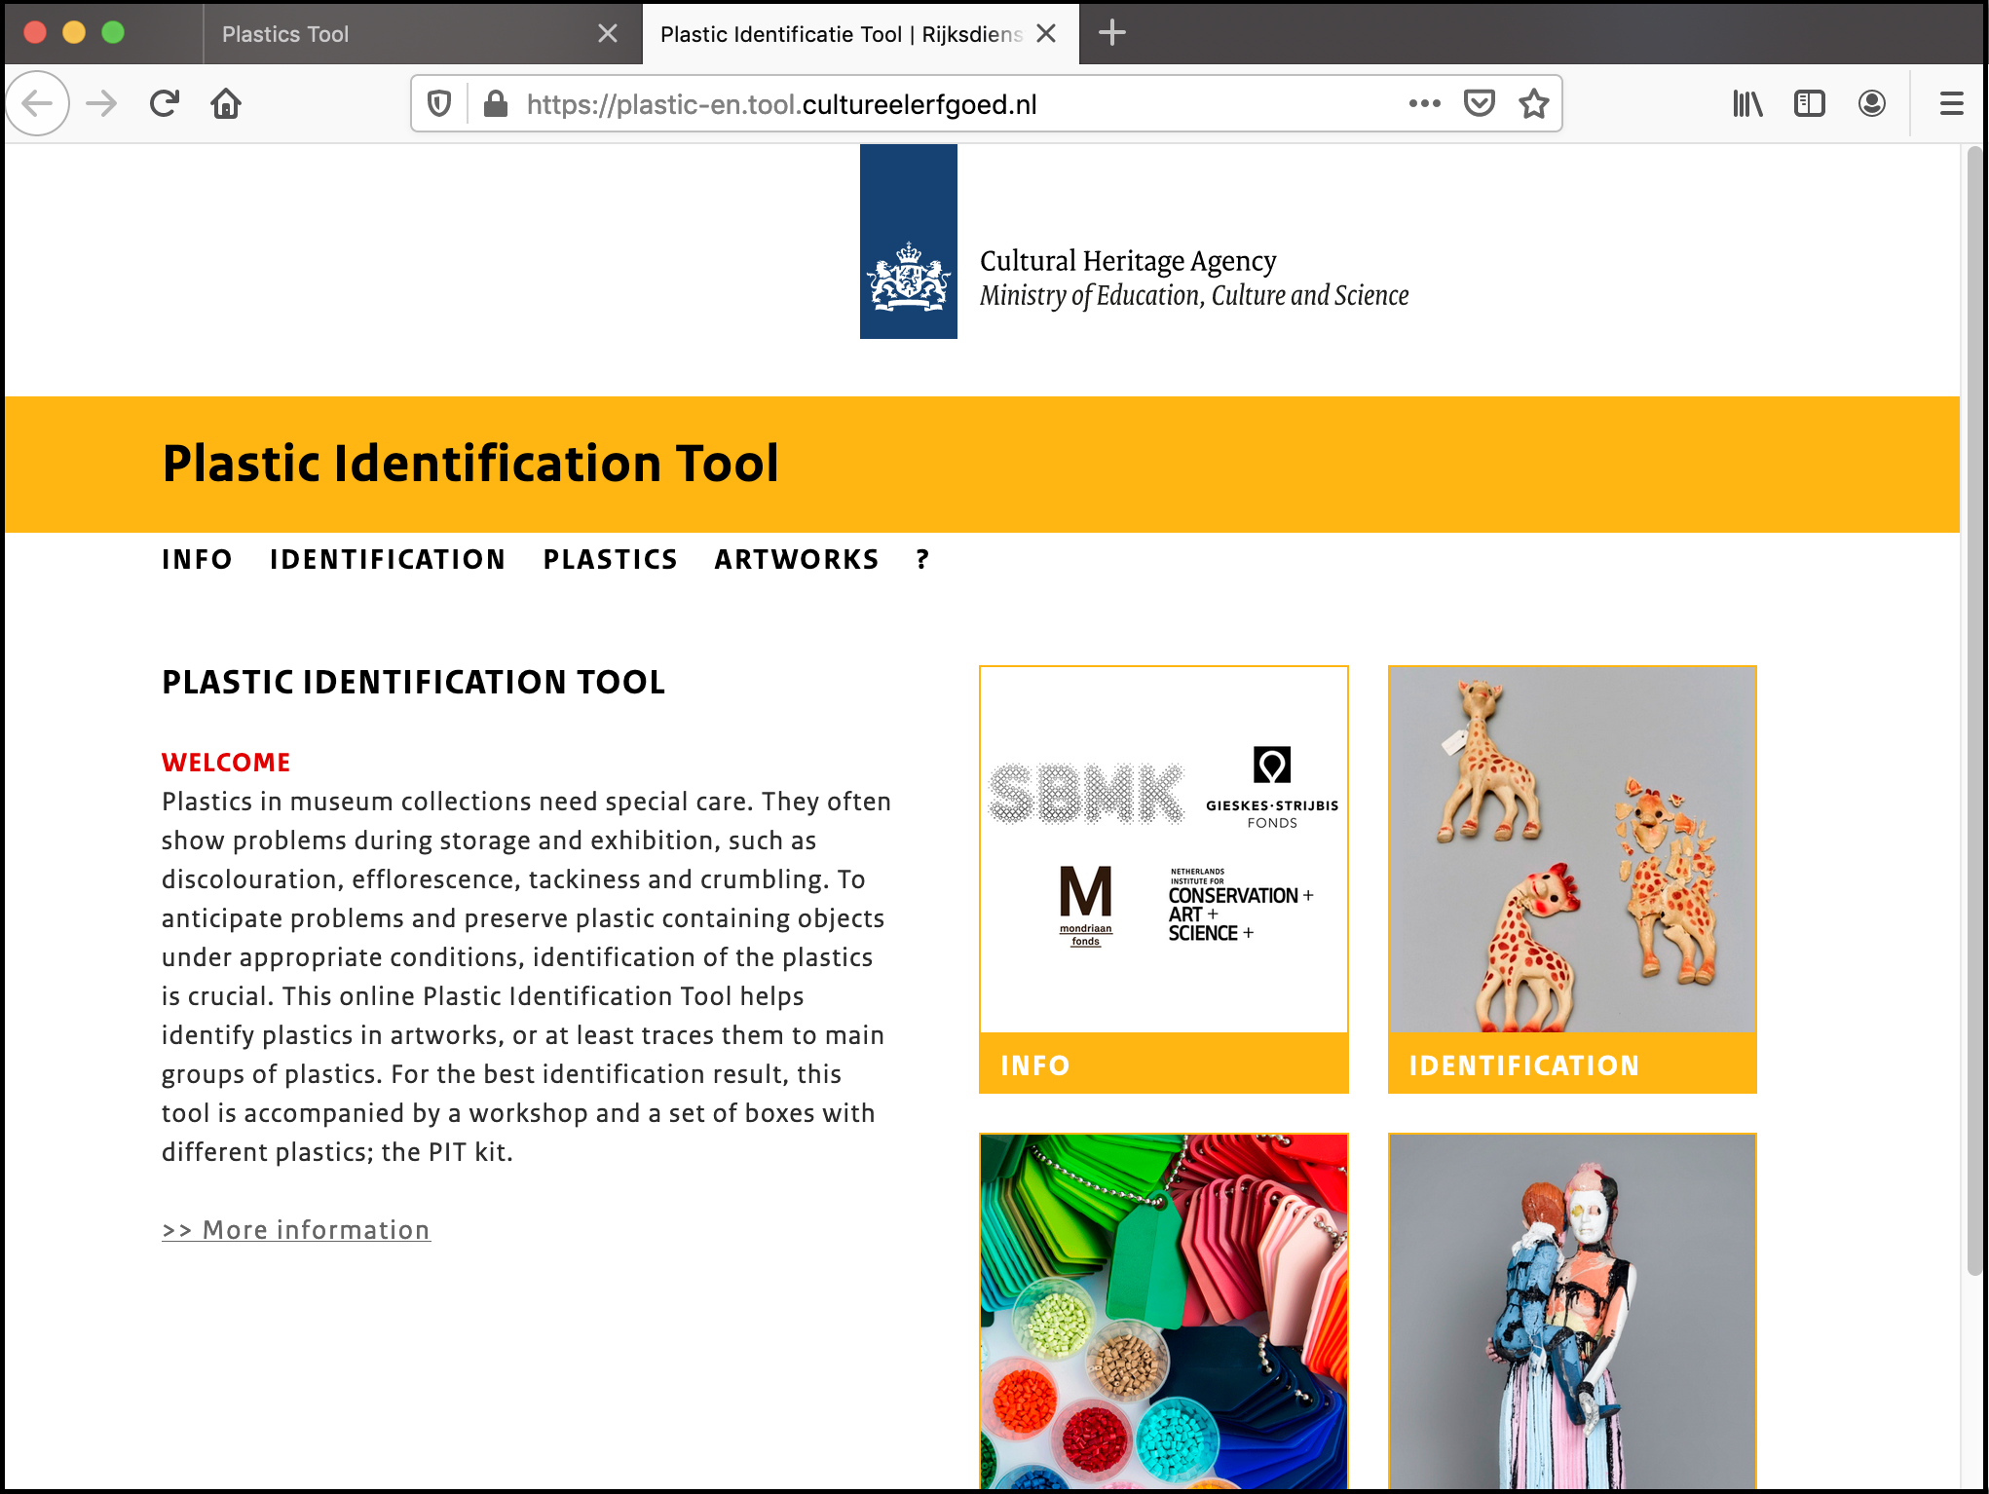This screenshot has width=1989, height=1494.
Task: Go to the browser home page icon
Action: click(226, 103)
